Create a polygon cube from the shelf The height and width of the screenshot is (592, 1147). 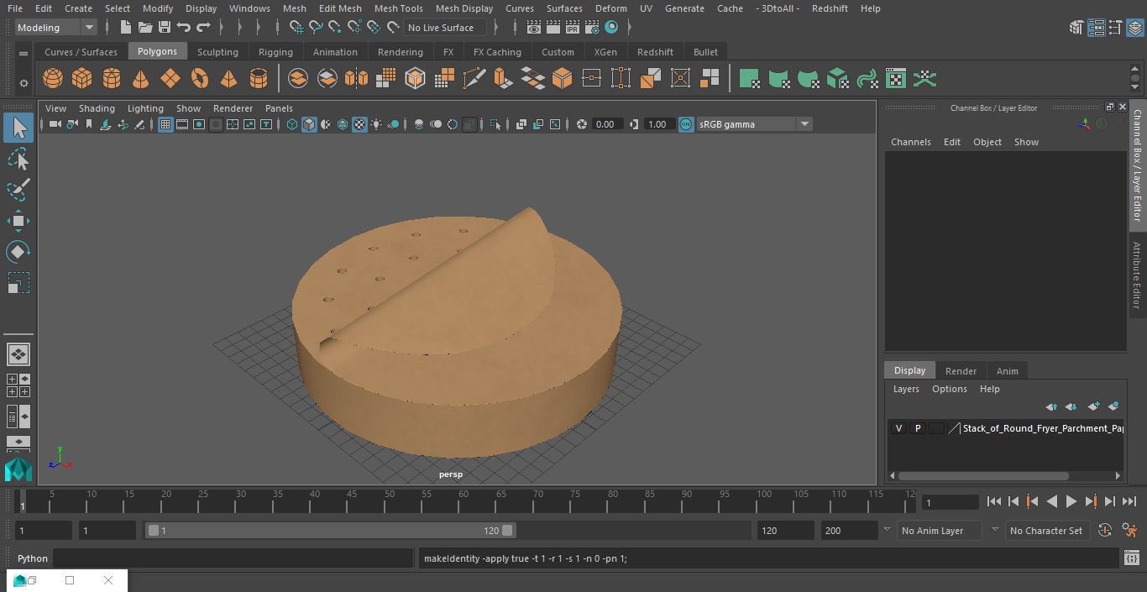pos(82,79)
